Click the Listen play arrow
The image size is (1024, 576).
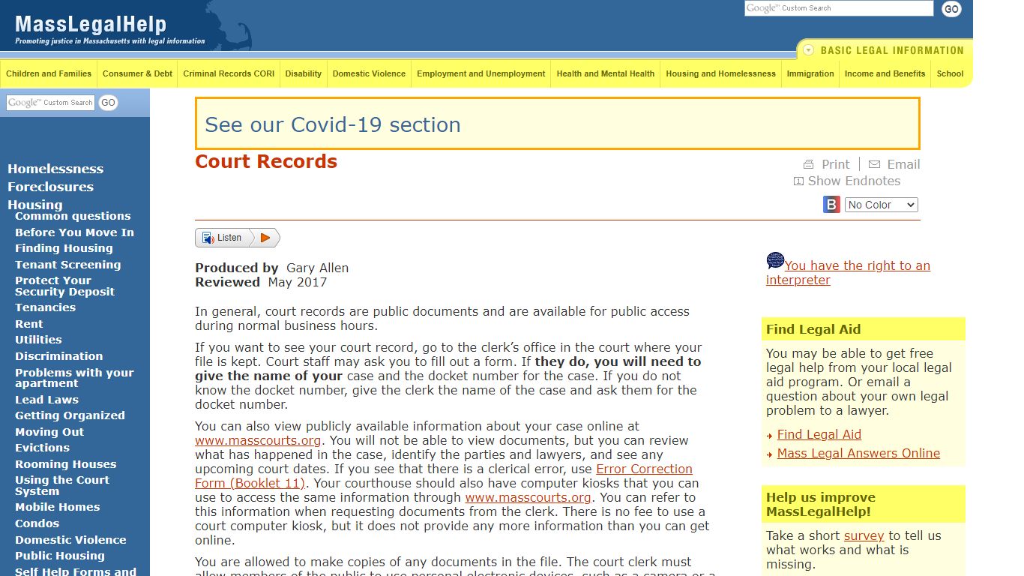point(265,238)
